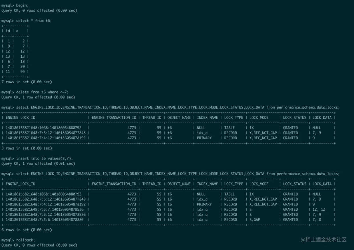Click the 'S,GAP' row's GRANTED status cell
The image size is (354, 250).
[291, 220]
